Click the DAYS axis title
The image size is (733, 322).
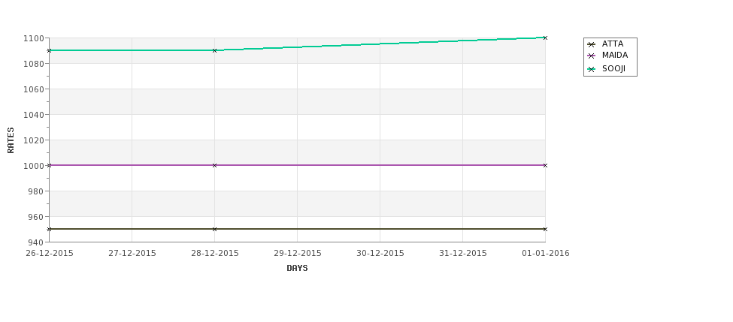[297, 269]
